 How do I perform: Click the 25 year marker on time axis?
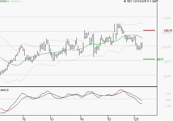137,119
